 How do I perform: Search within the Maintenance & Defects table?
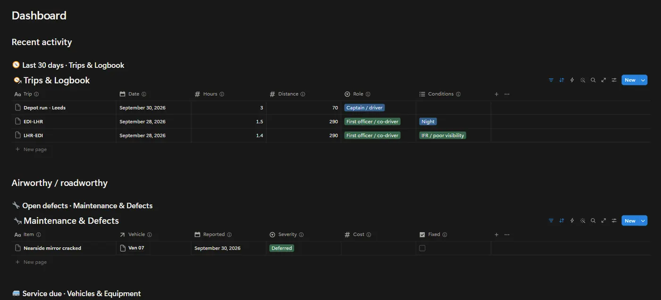coord(593,220)
